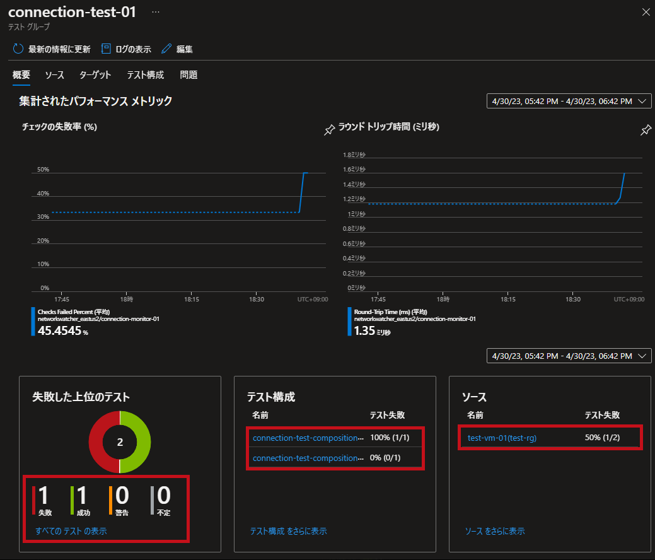Click テスト構成 をさらに表示 link

[x=288, y=531]
